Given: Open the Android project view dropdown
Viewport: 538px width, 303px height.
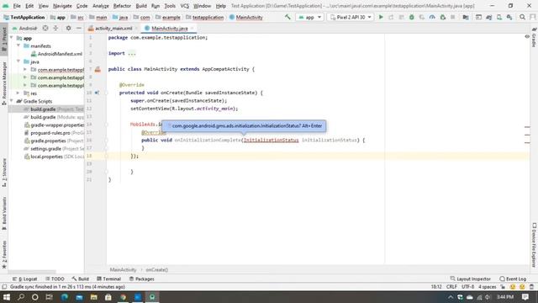Looking at the screenshot, I should point(24,28).
